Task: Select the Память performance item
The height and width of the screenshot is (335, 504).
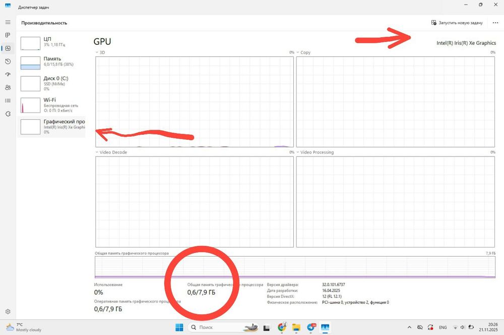Action: [x=51, y=62]
